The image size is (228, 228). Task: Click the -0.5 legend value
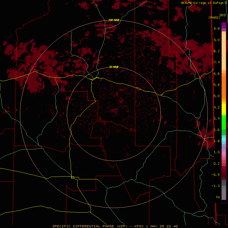[x=216, y=175]
